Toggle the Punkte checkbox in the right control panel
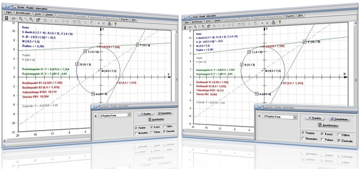 coord(303,133)
